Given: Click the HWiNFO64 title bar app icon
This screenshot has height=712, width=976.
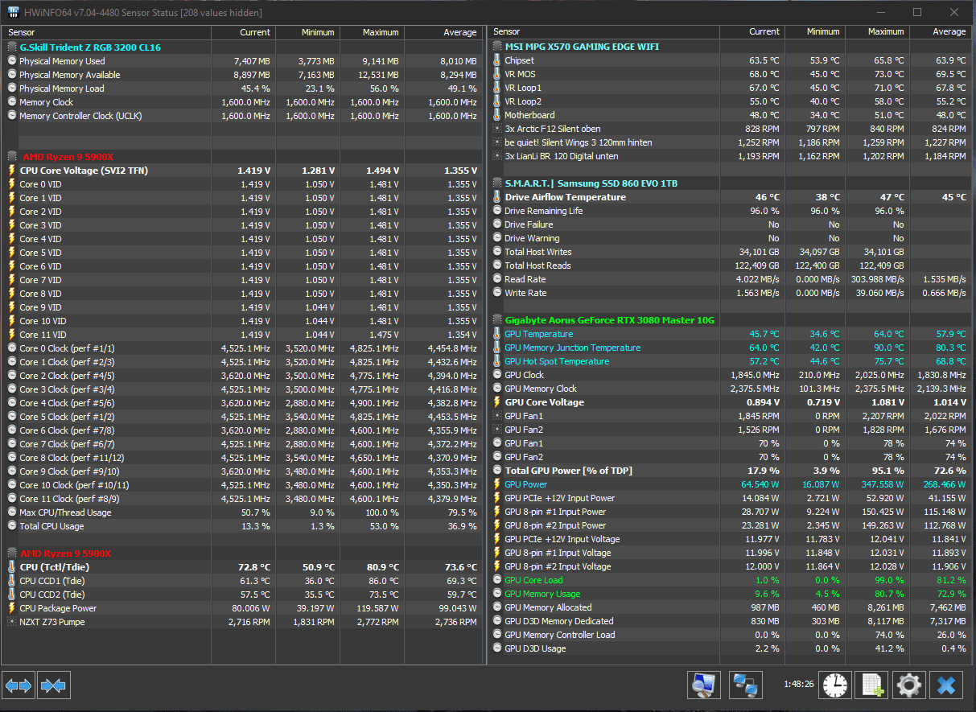Looking at the screenshot, I should 14,12.
